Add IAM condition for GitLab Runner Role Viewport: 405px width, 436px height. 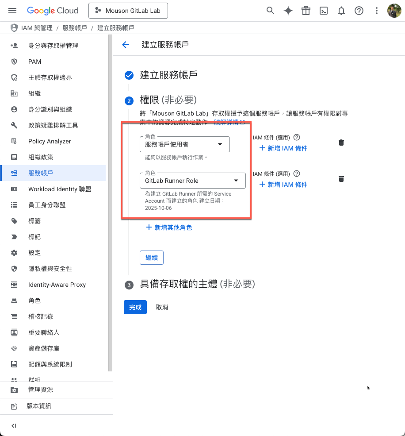pyautogui.click(x=283, y=185)
